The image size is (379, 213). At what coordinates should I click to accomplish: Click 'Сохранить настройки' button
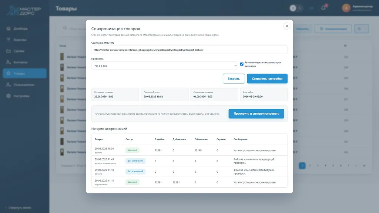click(x=267, y=78)
